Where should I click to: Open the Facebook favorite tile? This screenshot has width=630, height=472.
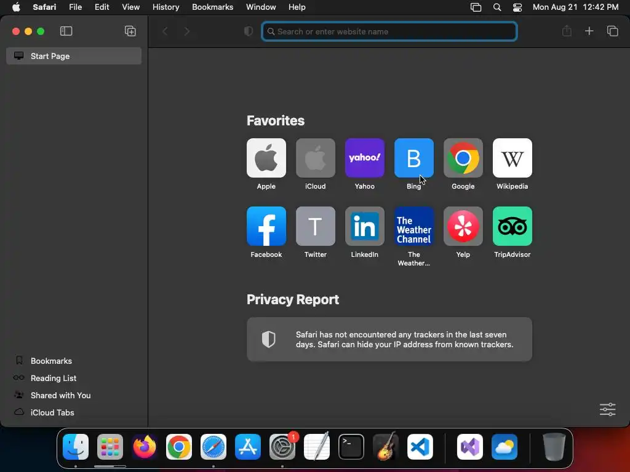coord(266,226)
